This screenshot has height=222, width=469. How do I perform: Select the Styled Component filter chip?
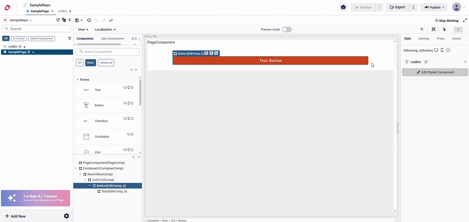click(x=41, y=38)
